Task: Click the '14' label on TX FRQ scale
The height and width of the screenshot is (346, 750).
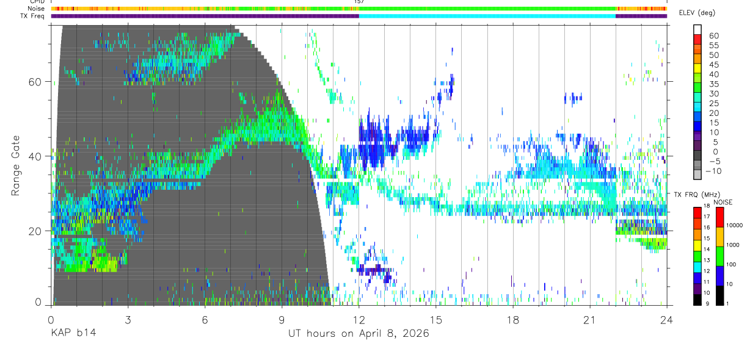Action: pyautogui.click(x=707, y=249)
